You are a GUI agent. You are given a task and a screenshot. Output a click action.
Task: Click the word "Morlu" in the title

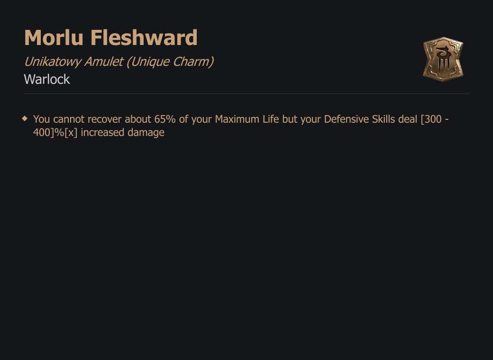click(54, 38)
